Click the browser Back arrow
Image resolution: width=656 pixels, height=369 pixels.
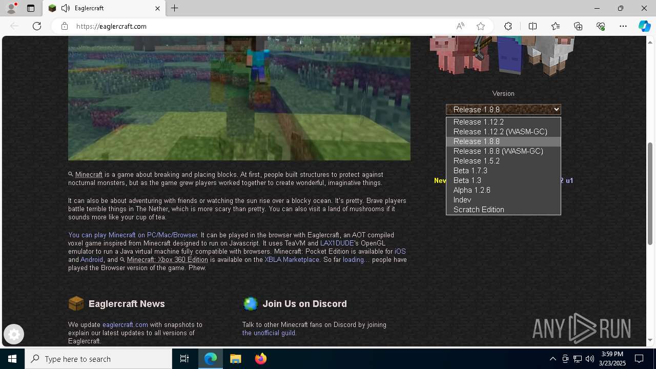[14, 26]
